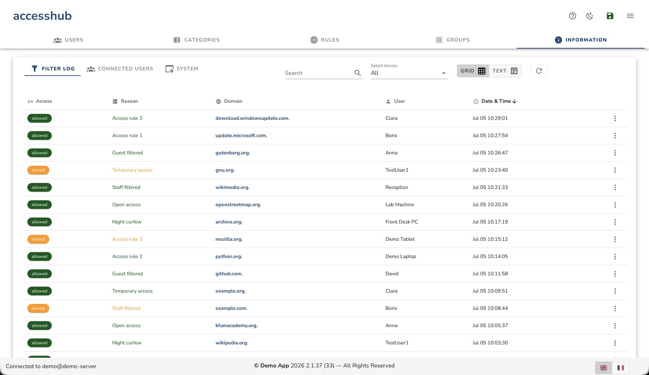Viewport: 649px width, 375px height.
Task: Open domain link update.microsoft.com.
Action: tap(241, 135)
